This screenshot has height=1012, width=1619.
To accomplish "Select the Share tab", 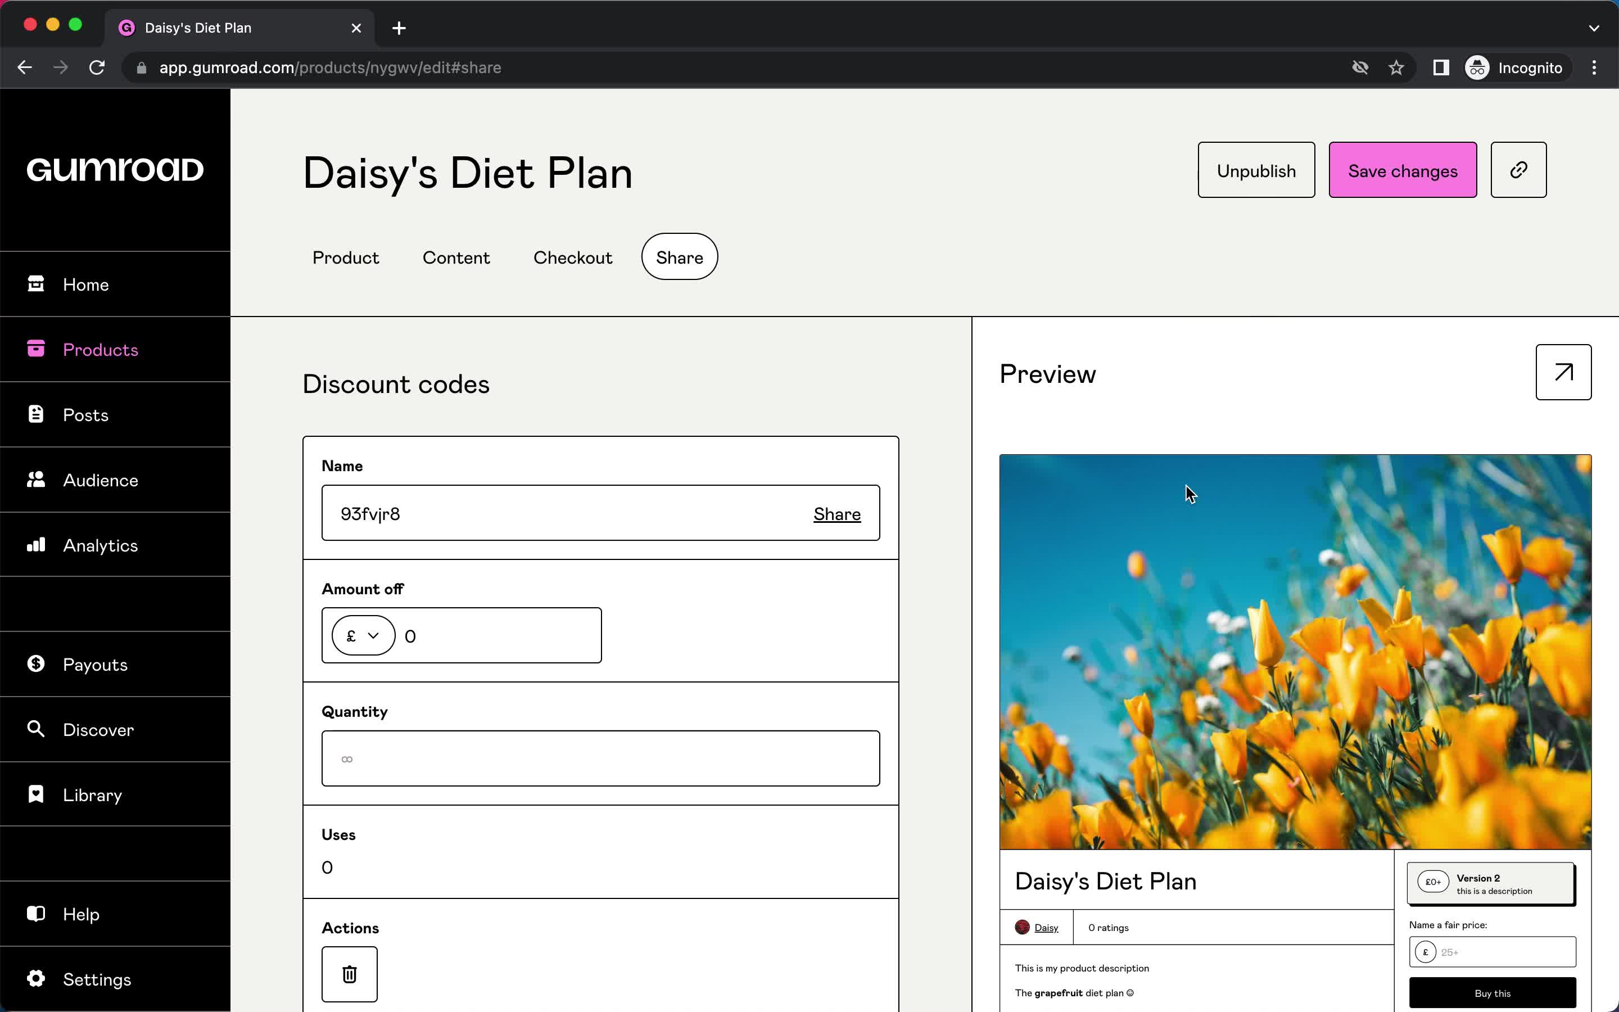I will click(x=680, y=257).
